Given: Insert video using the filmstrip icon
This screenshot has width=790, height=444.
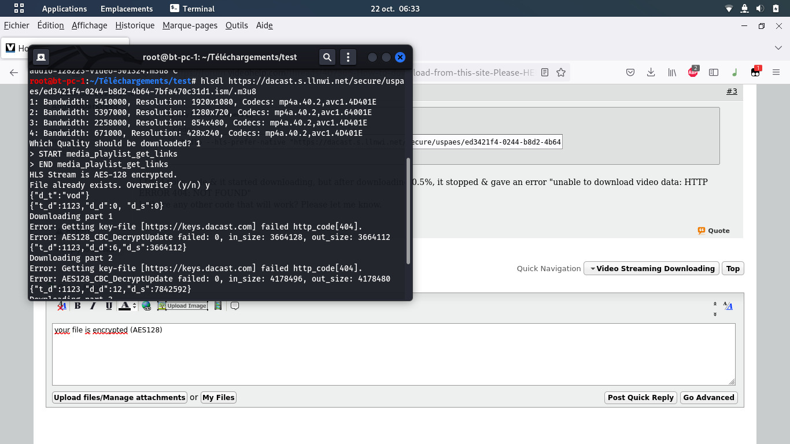Looking at the screenshot, I should click(218, 306).
